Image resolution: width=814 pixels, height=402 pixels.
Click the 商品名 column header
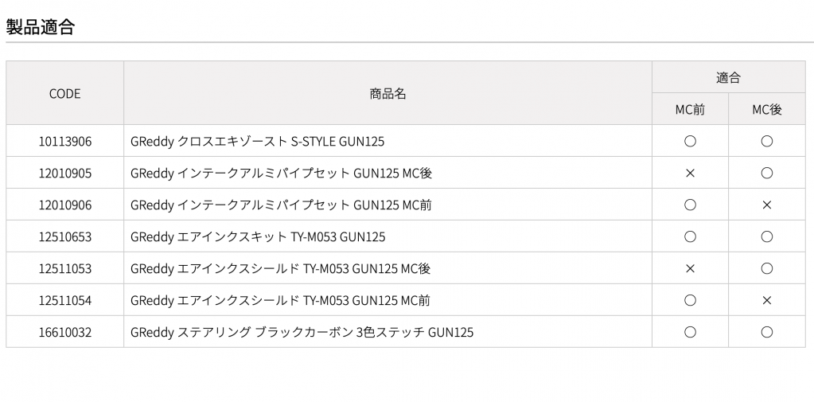click(x=388, y=93)
